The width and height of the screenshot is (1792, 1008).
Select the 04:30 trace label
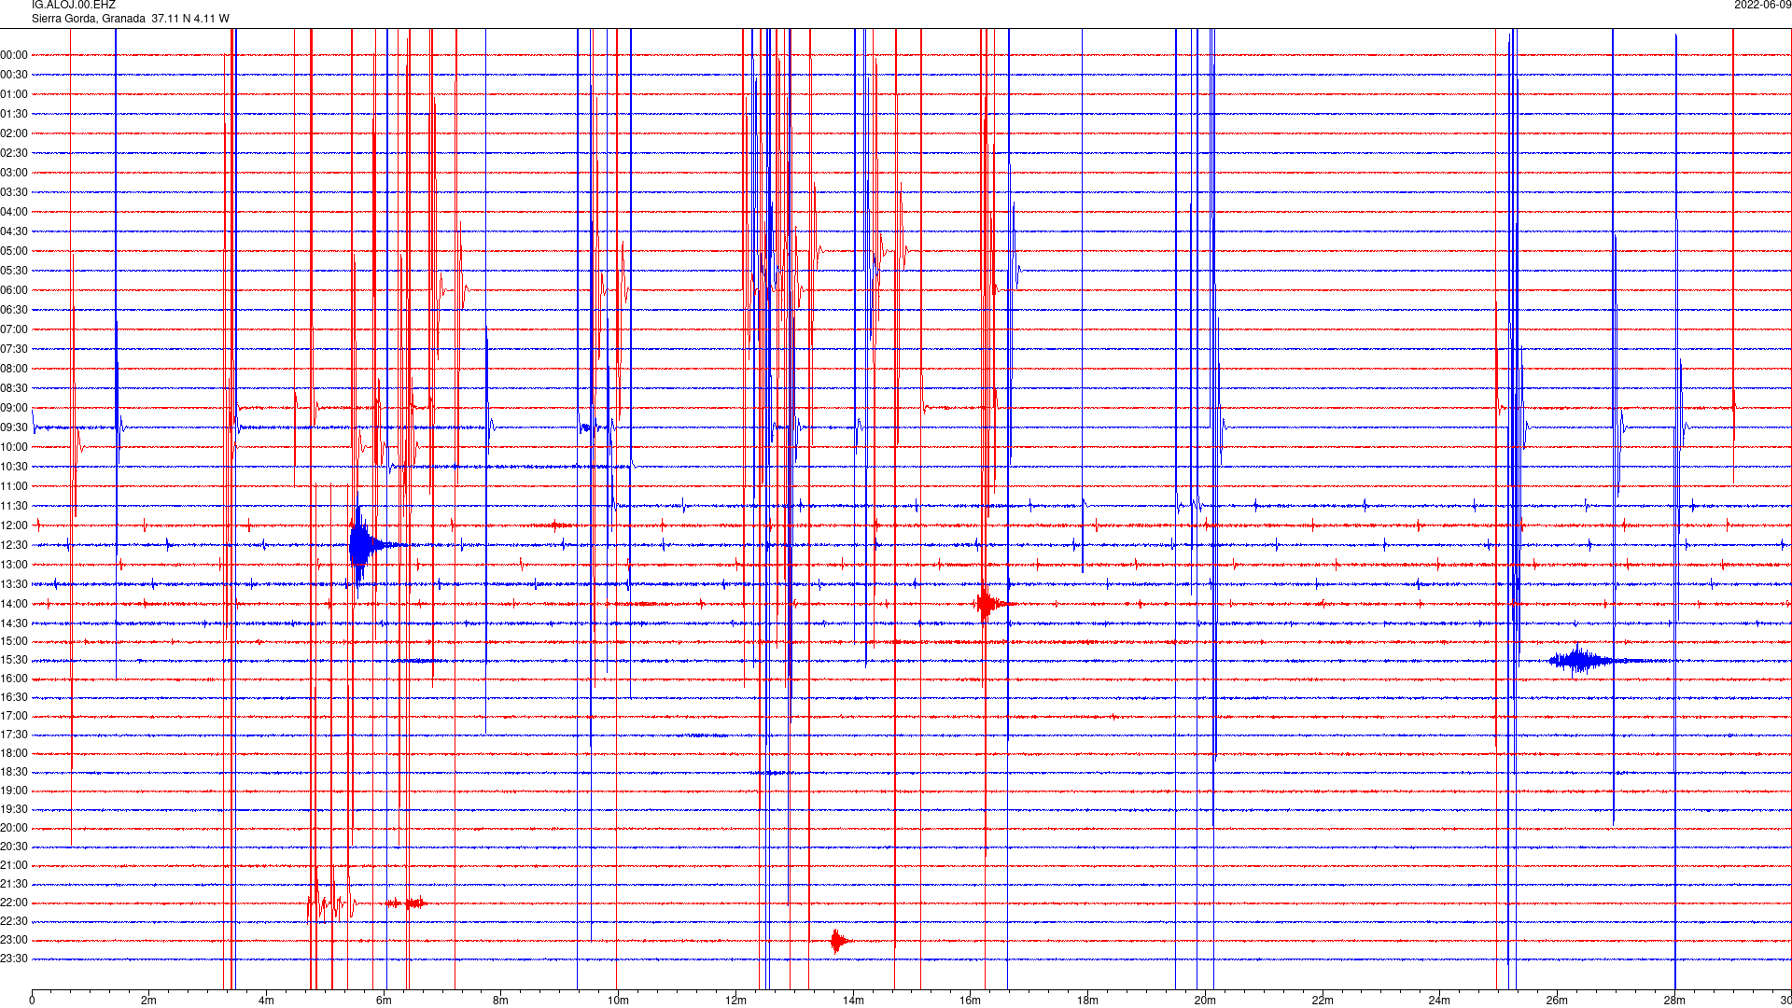pos(14,231)
